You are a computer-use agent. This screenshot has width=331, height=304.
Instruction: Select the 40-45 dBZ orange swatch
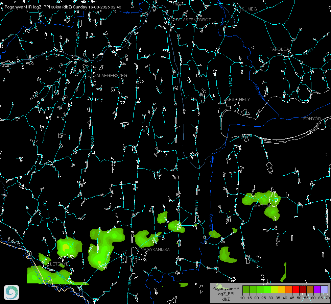point(289,289)
